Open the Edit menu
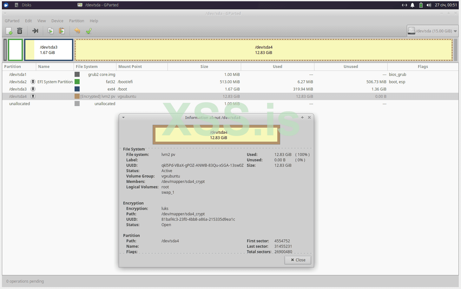This screenshot has width=461, height=289. (29, 21)
